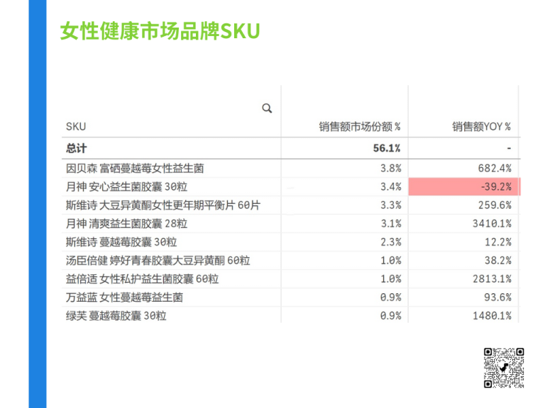Image resolution: width=545 pixels, height=408 pixels.
Task: Sort by 销售额YOY % column header
Action: pos(481,127)
